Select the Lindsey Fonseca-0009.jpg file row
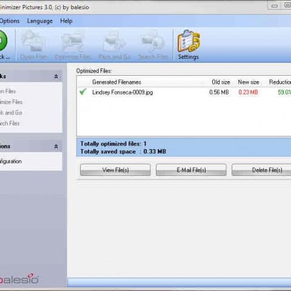This screenshot has height=291, width=291. 184,92
